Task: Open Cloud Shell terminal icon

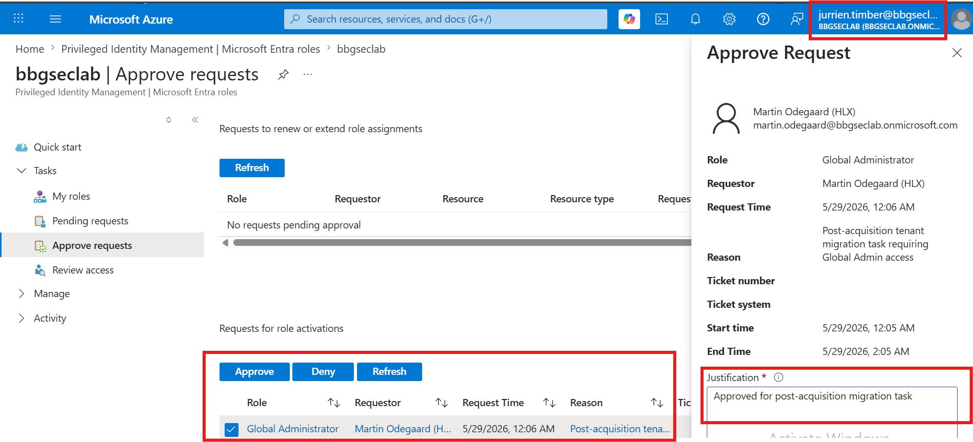Action: (x=662, y=19)
